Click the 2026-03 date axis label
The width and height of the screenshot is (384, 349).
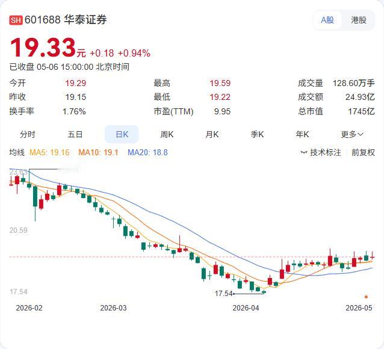[x=113, y=307]
